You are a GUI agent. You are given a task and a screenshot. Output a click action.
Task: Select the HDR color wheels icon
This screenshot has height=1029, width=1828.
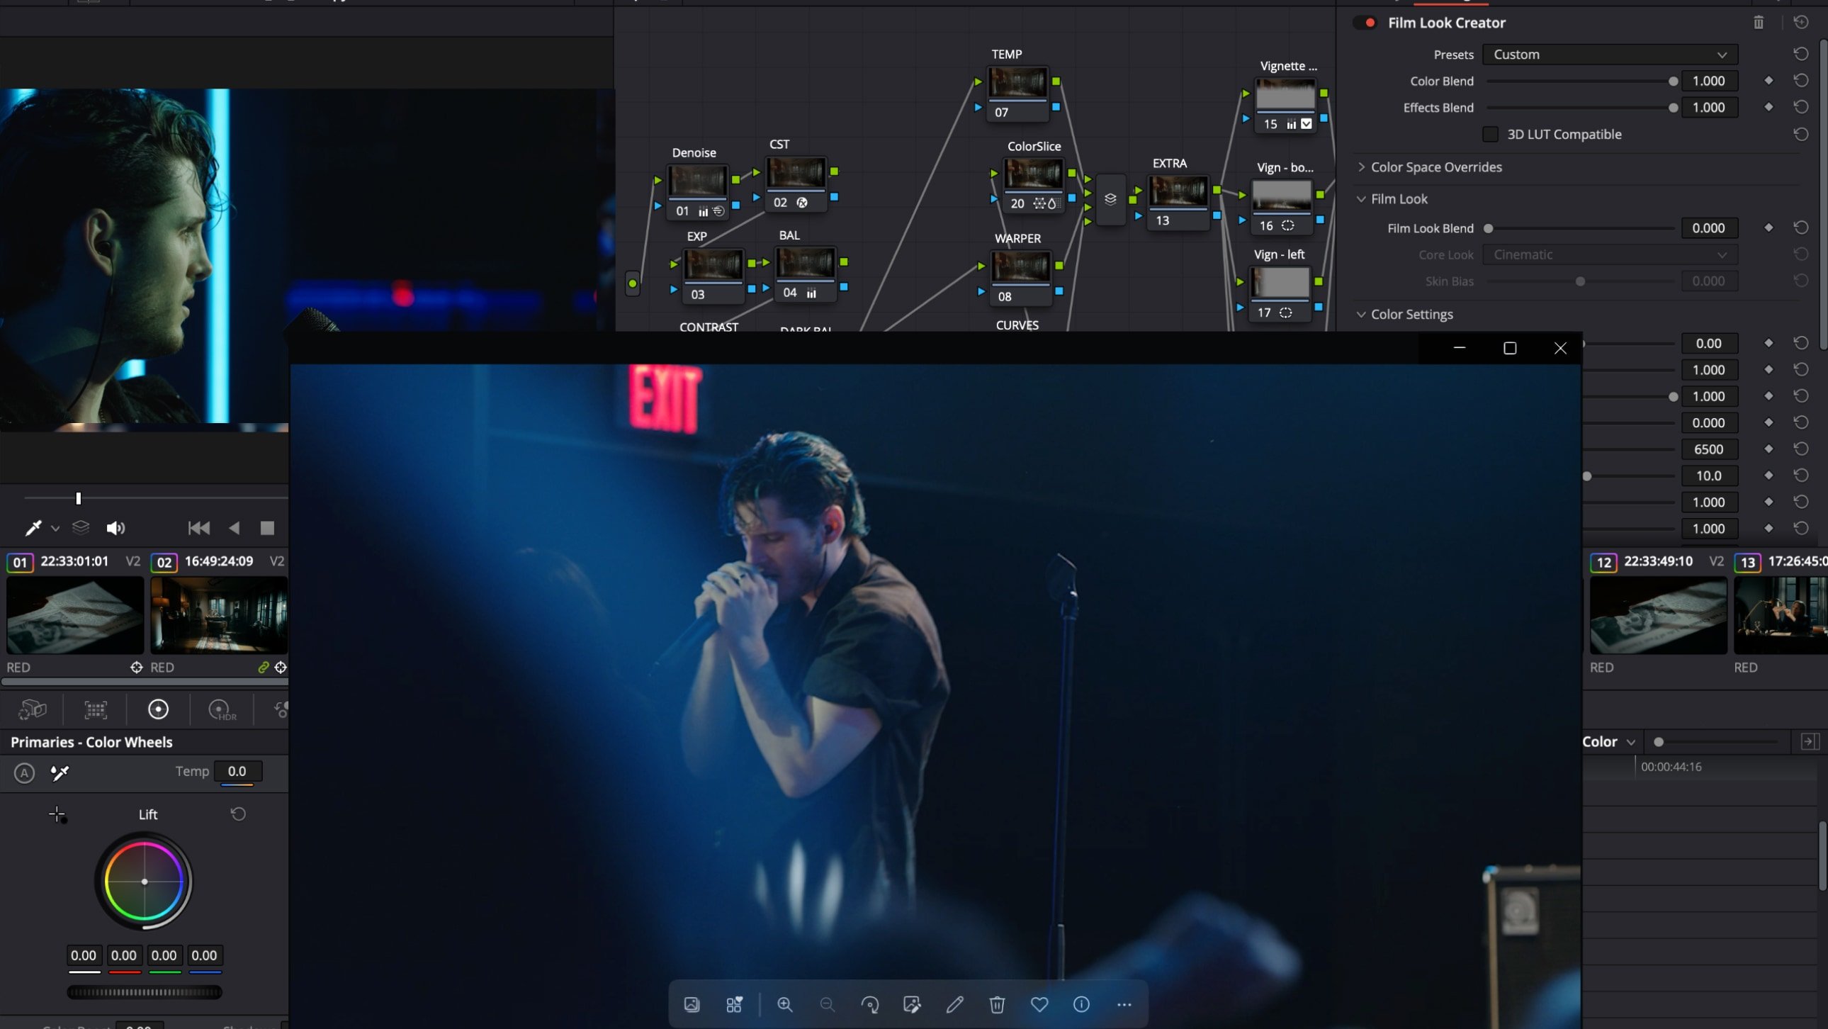click(x=220, y=709)
